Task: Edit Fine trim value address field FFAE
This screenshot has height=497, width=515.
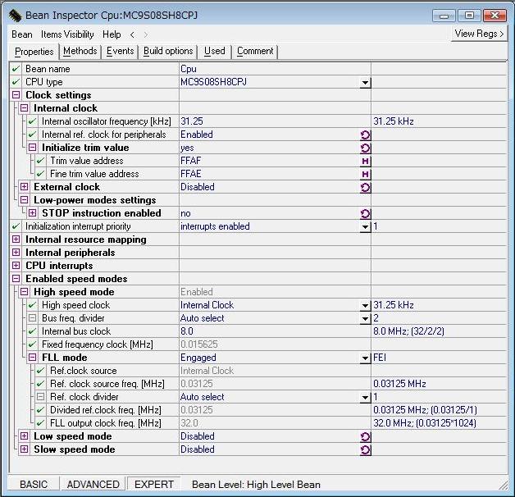Action: point(269,174)
